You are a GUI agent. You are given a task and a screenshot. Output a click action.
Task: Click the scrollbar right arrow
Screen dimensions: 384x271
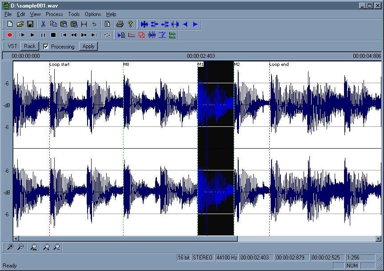378,239
